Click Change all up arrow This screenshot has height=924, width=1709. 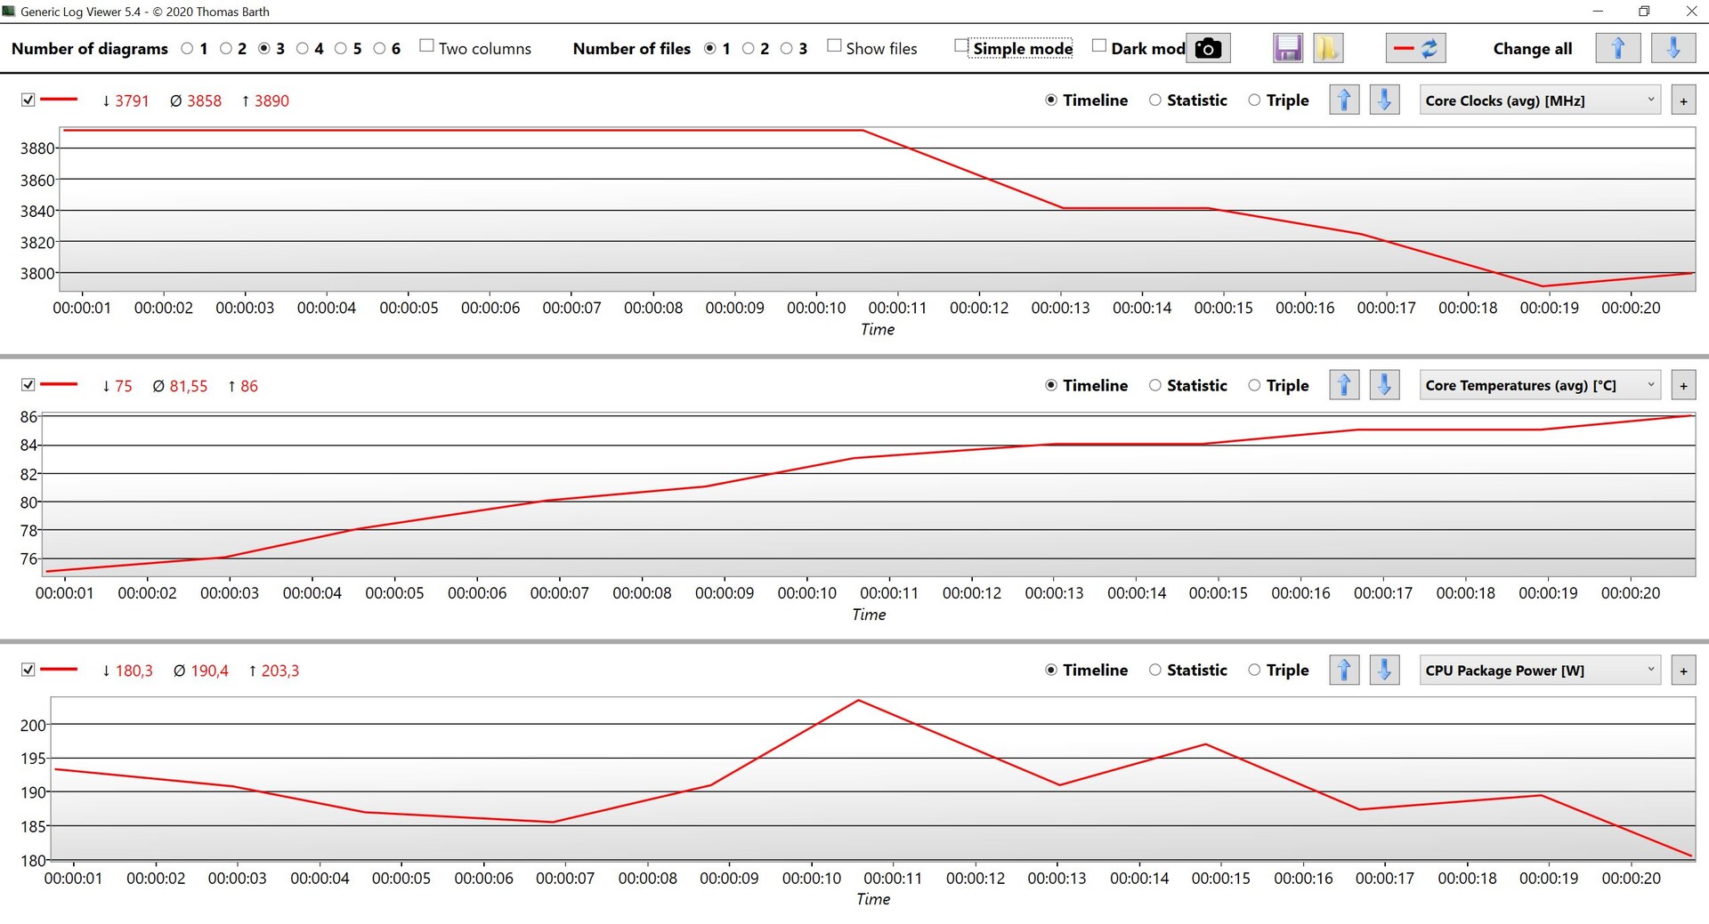coord(1618,48)
